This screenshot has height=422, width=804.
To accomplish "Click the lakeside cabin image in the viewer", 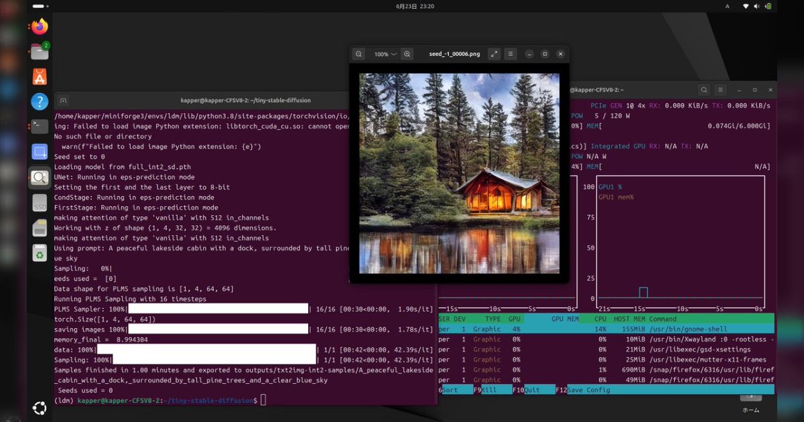I will coord(459,175).
